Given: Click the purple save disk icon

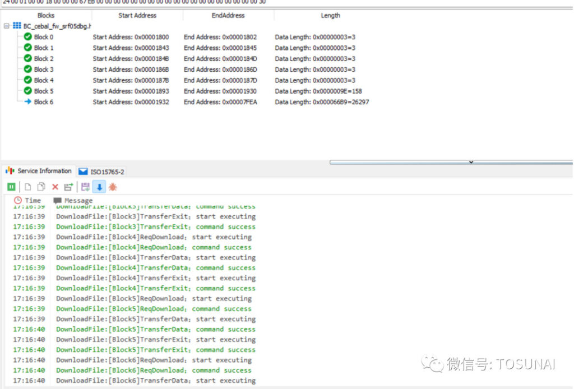Looking at the screenshot, I should coord(85,187).
